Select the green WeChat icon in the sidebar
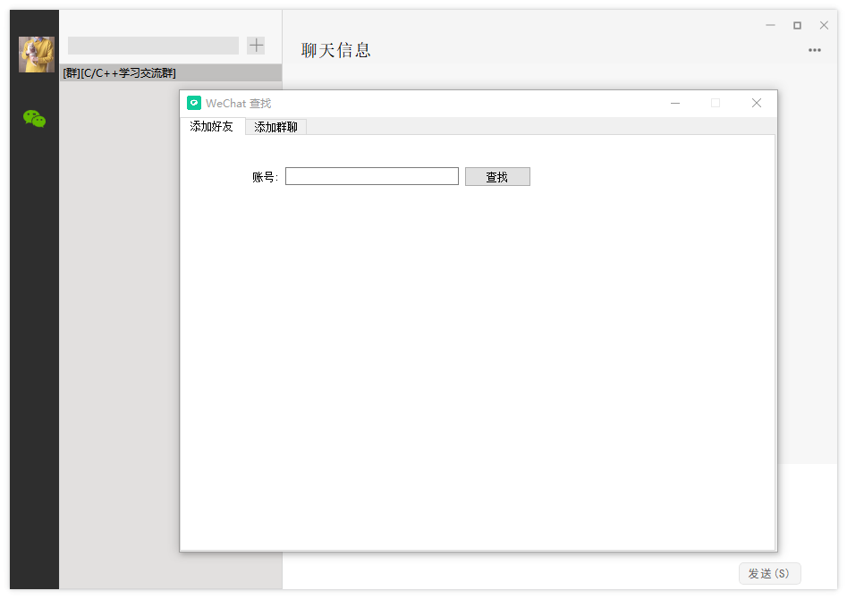This screenshot has height=599, width=847. tap(33, 117)
